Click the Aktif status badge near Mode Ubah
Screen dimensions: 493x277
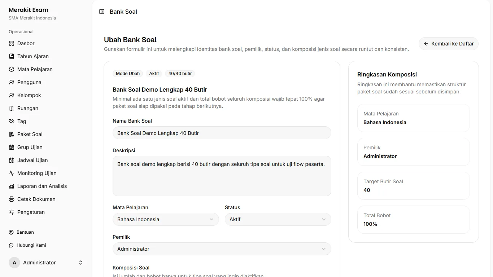(154, 74)
